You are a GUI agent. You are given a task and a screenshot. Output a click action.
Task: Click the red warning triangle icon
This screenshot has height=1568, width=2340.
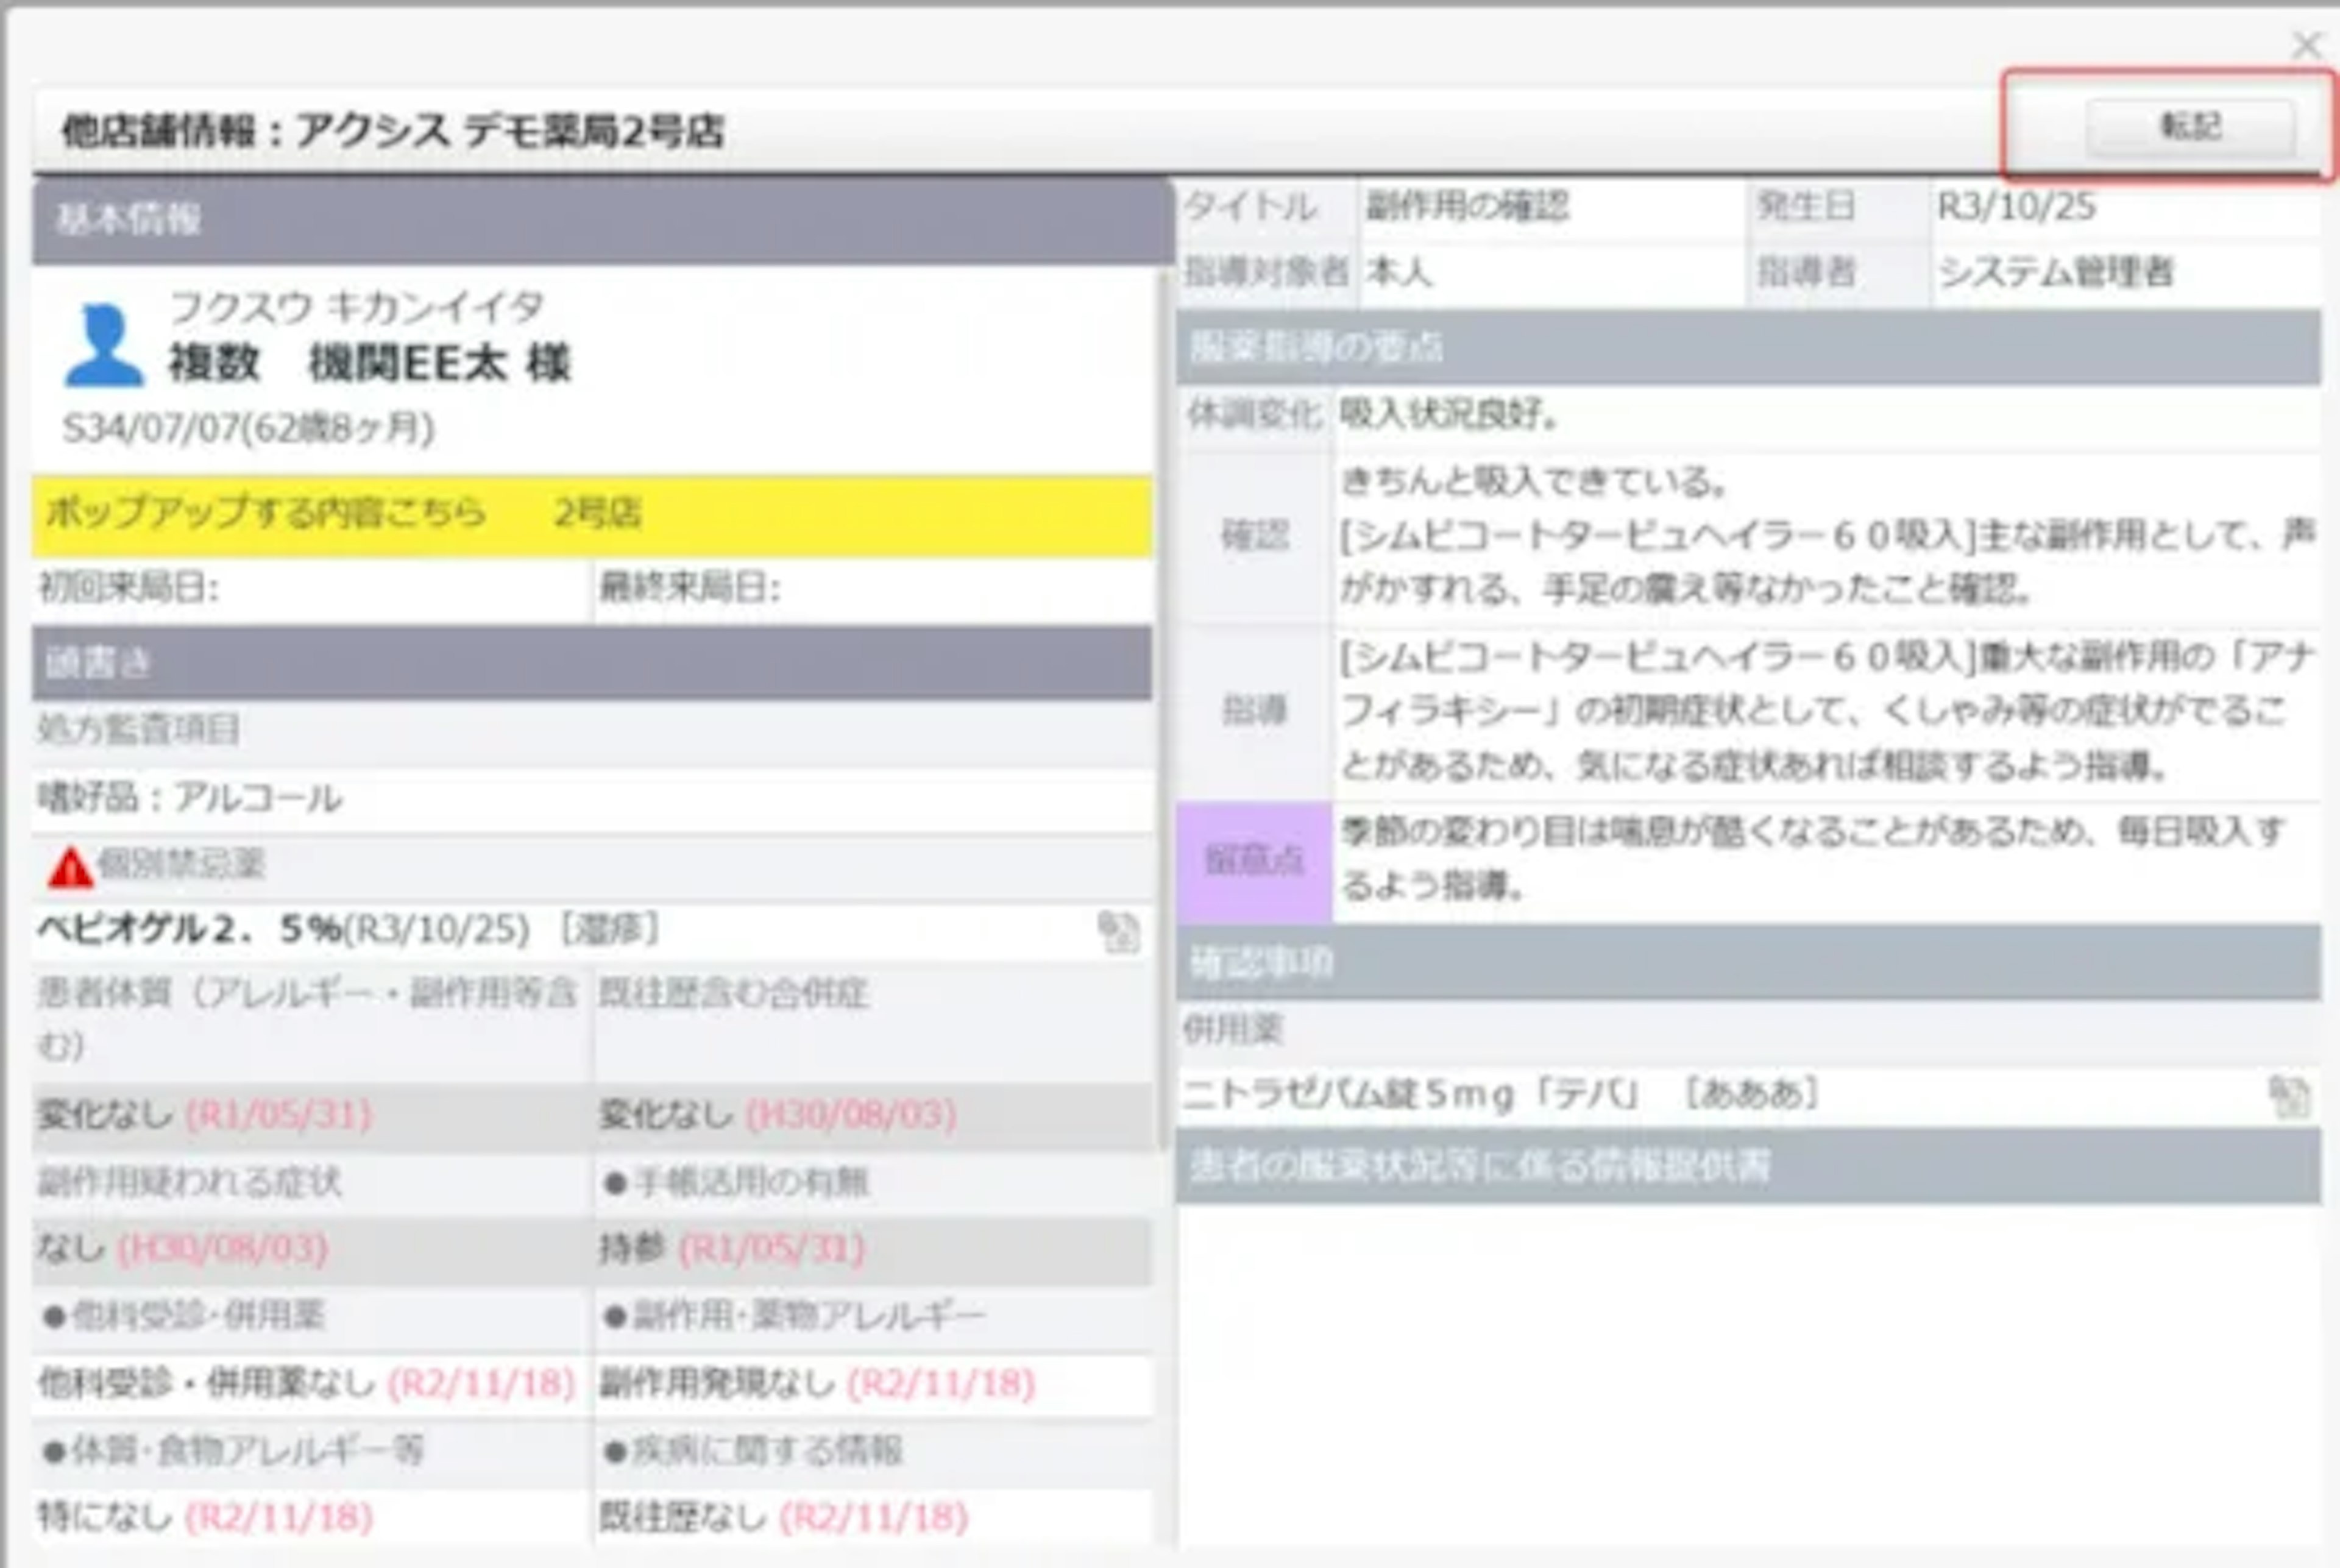click(x=70, y=867)
